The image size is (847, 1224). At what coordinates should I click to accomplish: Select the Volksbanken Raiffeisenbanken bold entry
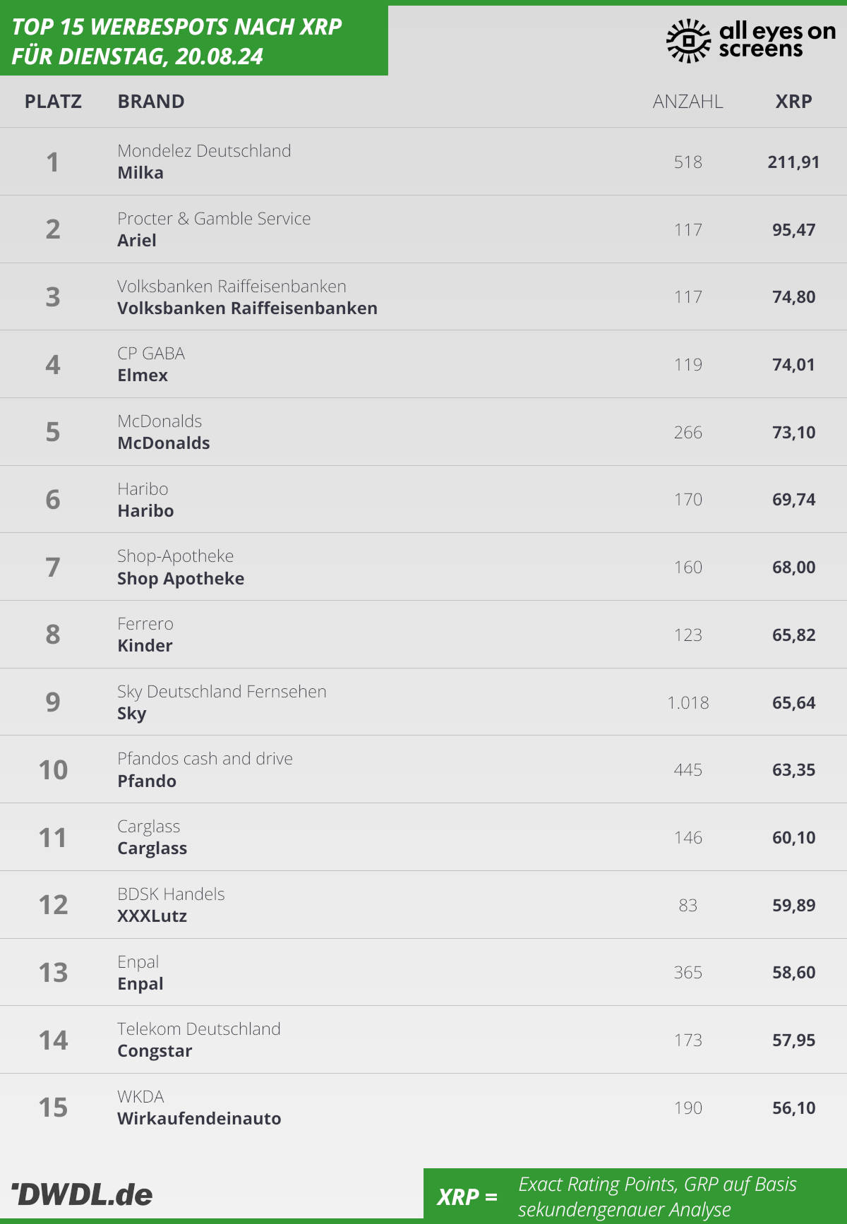coord(247,308)
